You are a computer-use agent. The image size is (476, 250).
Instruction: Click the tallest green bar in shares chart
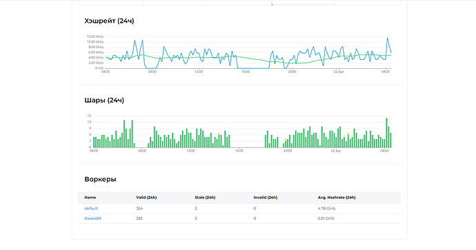coord(386,133)
